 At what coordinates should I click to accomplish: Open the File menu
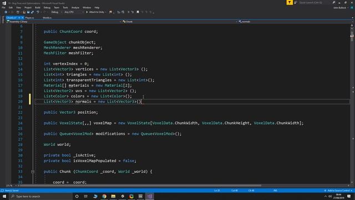tap(3, 7)
